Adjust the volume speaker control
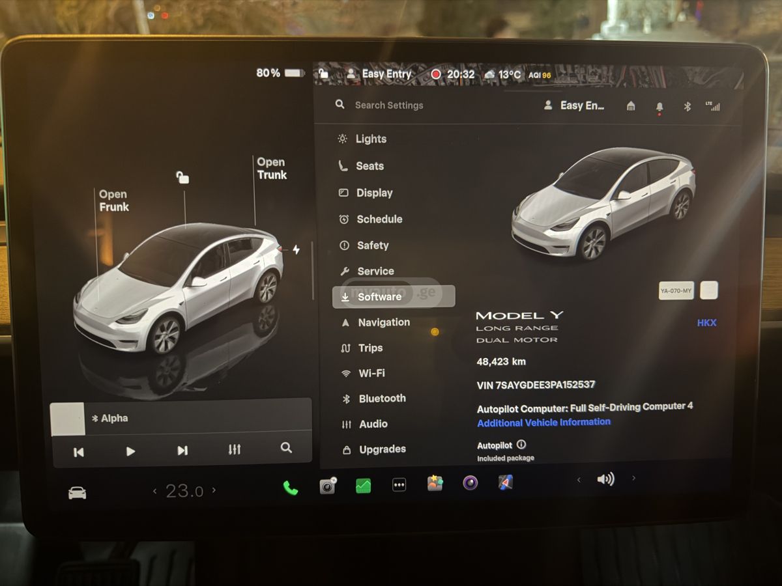 606,479
